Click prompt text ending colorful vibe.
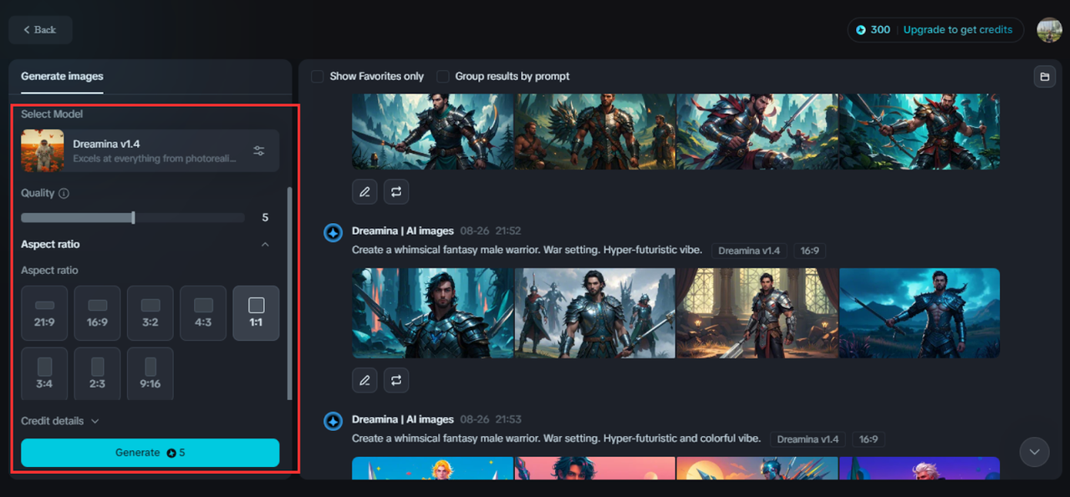The width and height of the screenshot is (1070, 497). (557, 439)
